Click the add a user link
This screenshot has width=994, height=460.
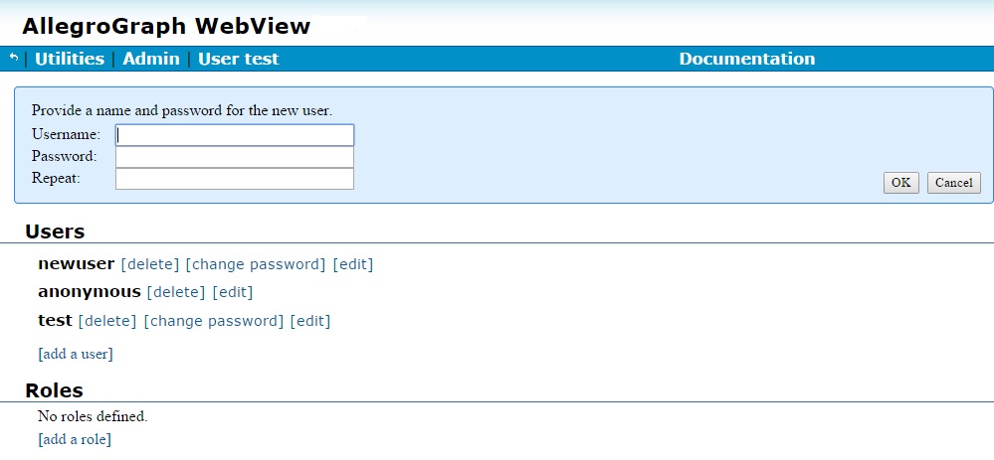point(76,354)
